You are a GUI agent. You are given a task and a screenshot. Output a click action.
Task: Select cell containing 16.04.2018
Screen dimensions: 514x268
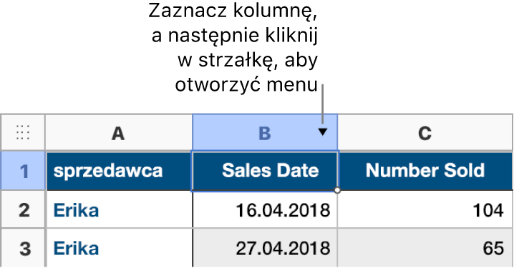pos(265,209)
